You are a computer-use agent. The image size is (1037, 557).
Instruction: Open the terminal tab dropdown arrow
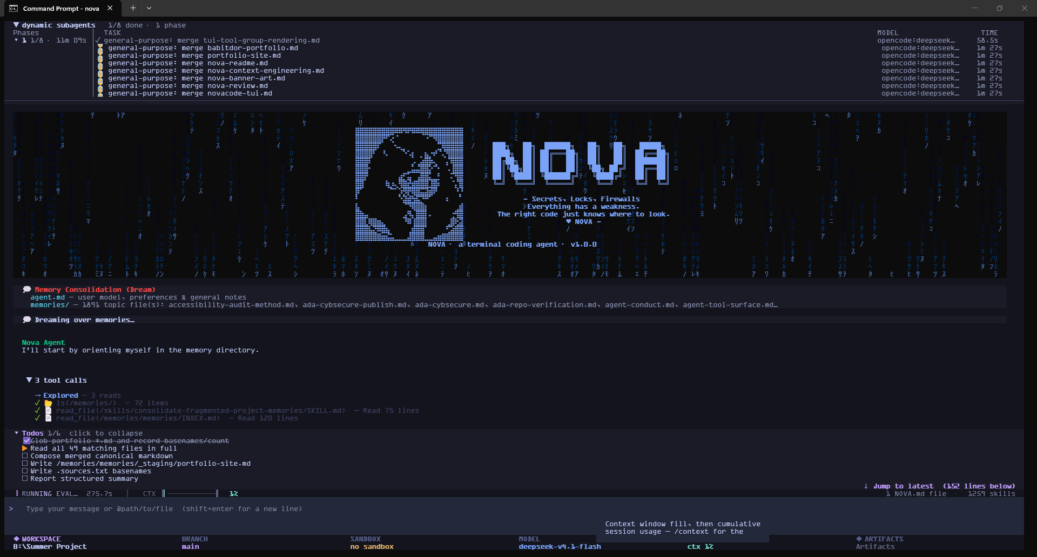point(149,8)
